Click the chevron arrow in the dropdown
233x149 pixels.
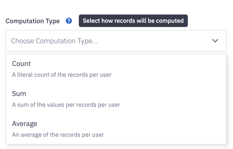[x=215, y=41]
